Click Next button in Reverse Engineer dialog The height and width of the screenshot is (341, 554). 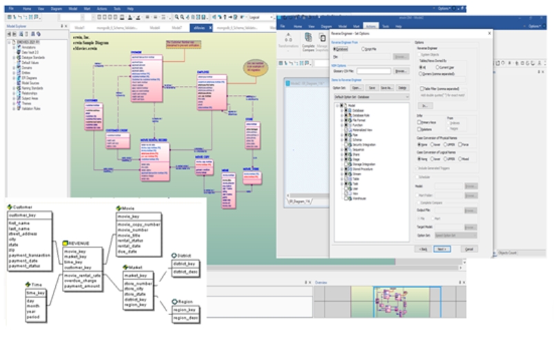click(442, 249)
